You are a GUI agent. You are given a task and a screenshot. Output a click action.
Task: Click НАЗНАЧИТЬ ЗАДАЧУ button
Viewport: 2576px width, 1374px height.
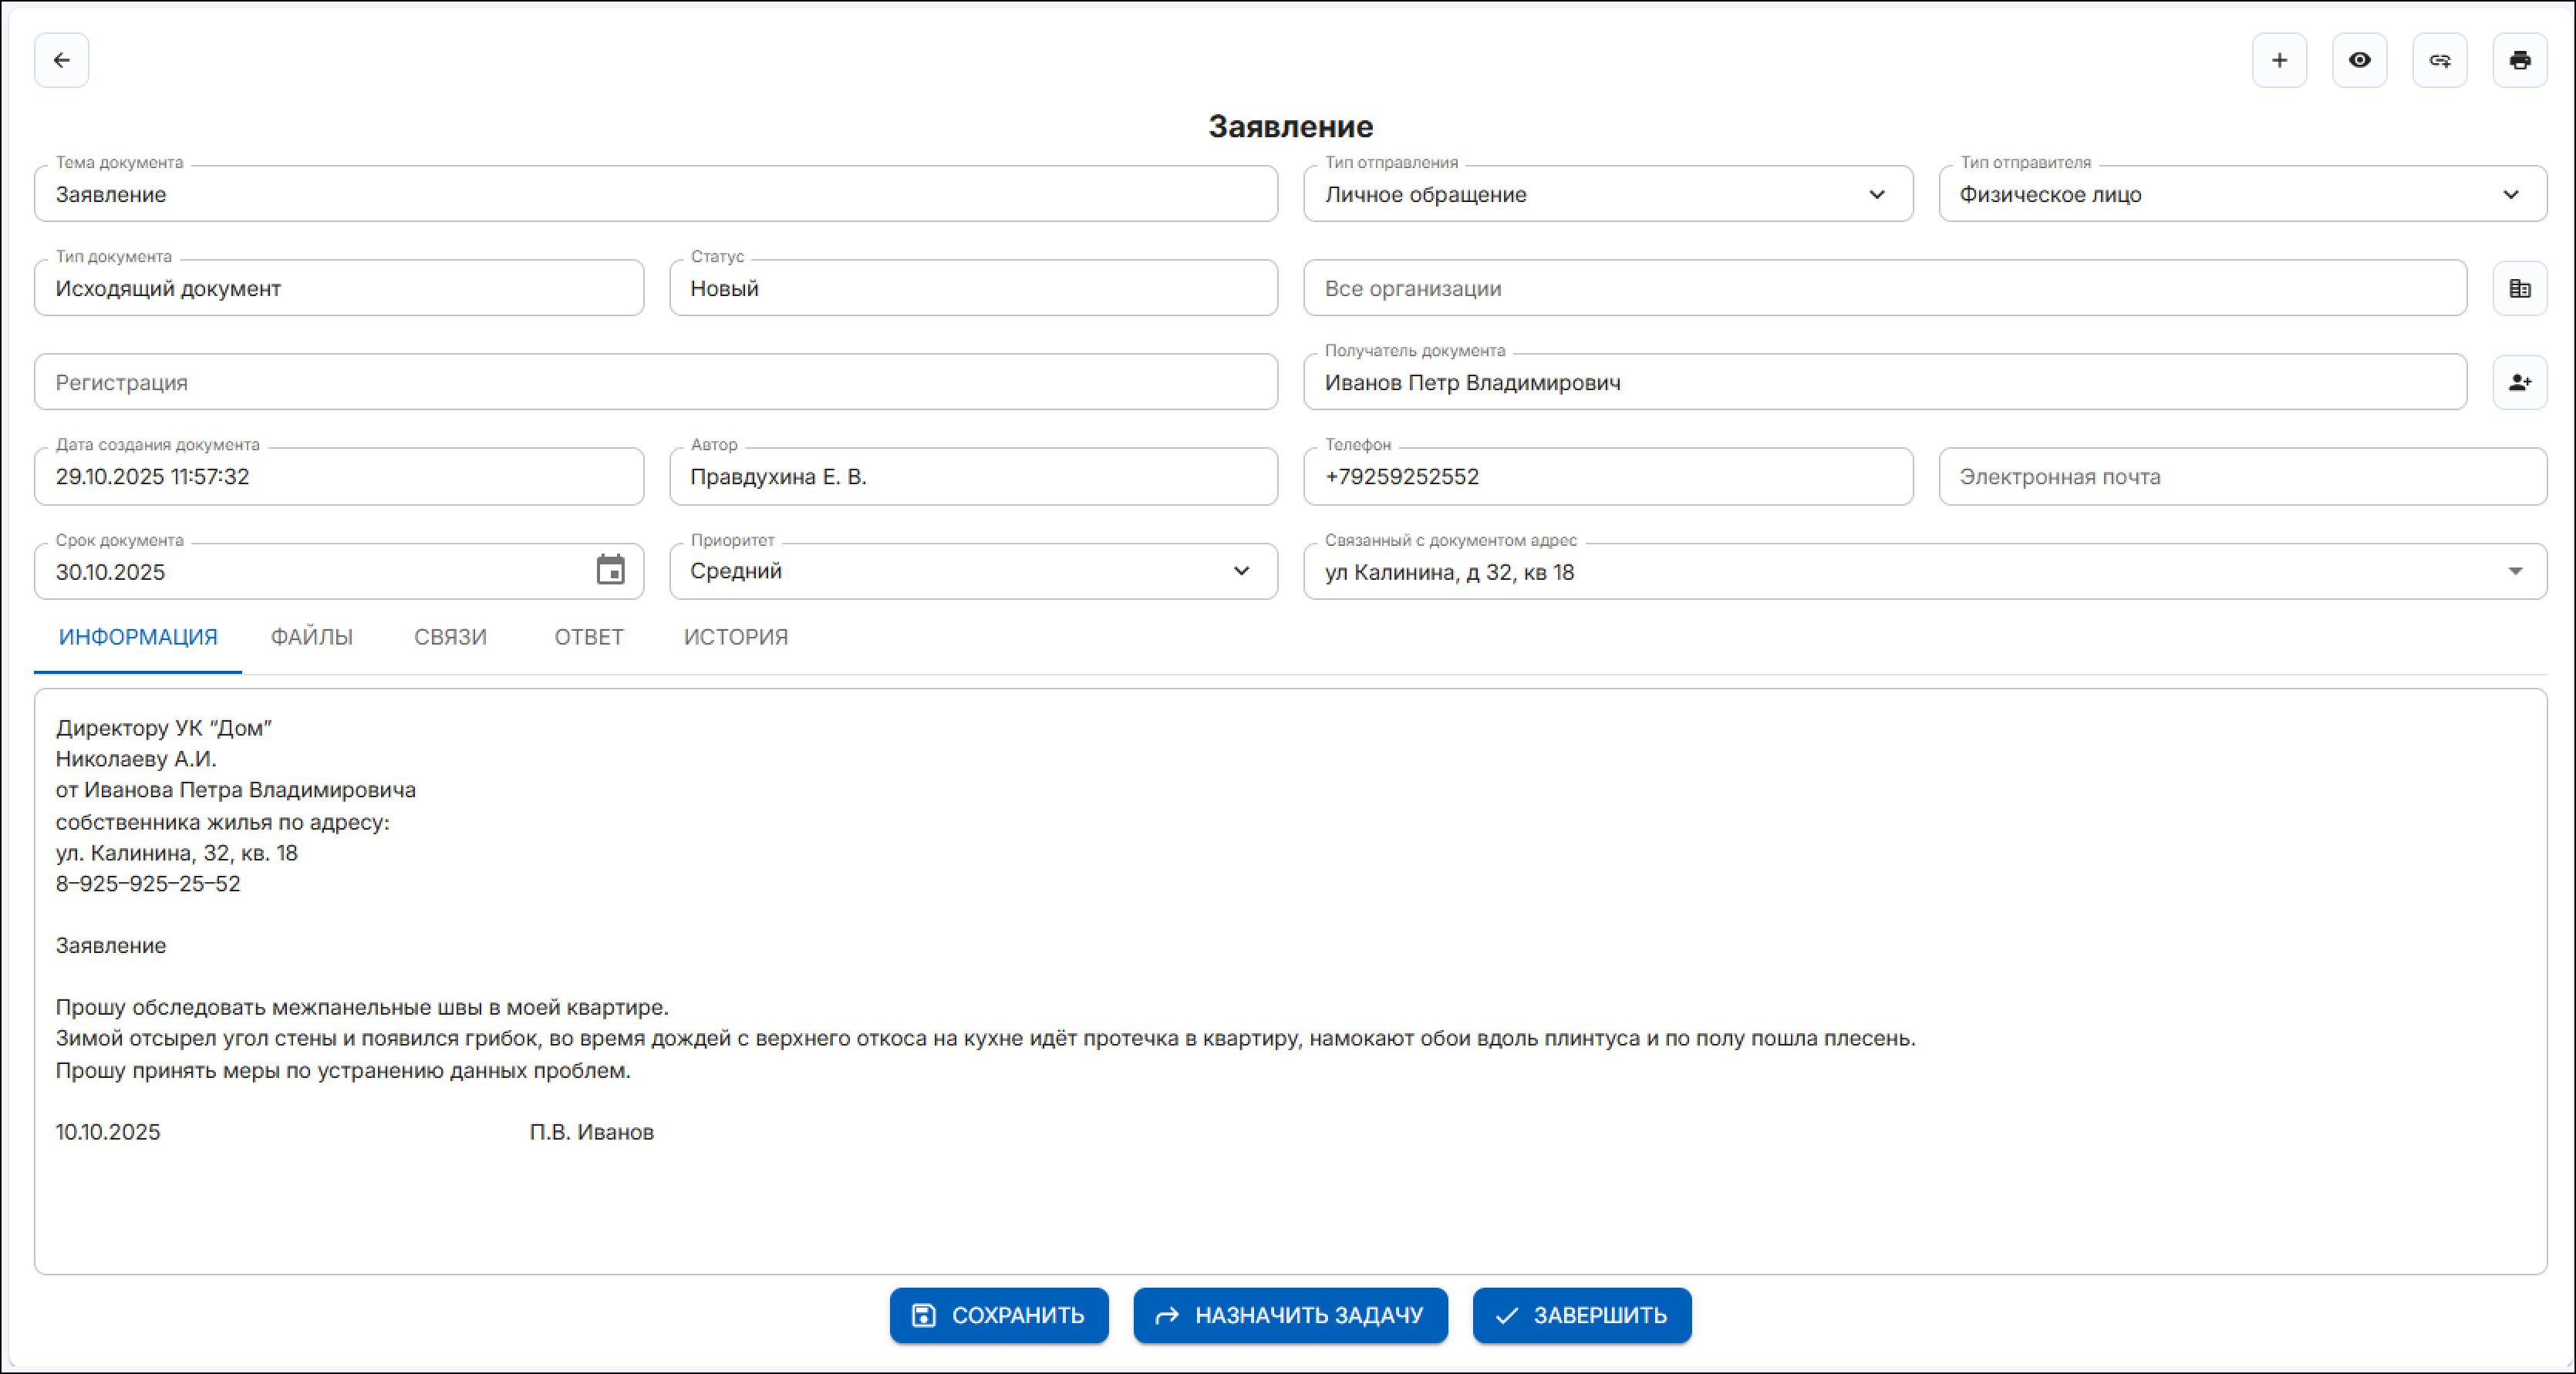click(1289, 1315)
